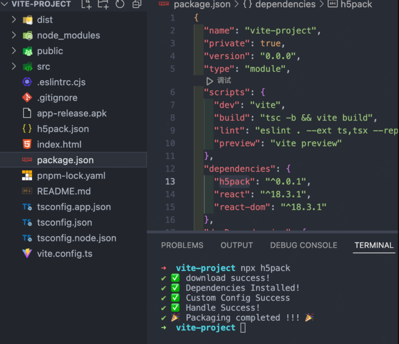The height and width of the screenshot is (344, 399).
Task: Click the "react-dom" key on line 15
Action: tap(242, 207)
